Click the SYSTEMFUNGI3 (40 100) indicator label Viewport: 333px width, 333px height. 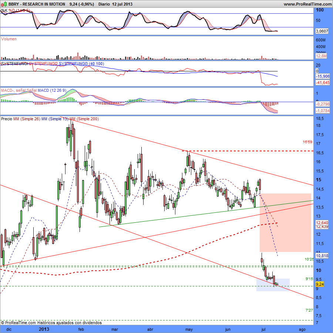pyautogui.click(x=81, y=64)
